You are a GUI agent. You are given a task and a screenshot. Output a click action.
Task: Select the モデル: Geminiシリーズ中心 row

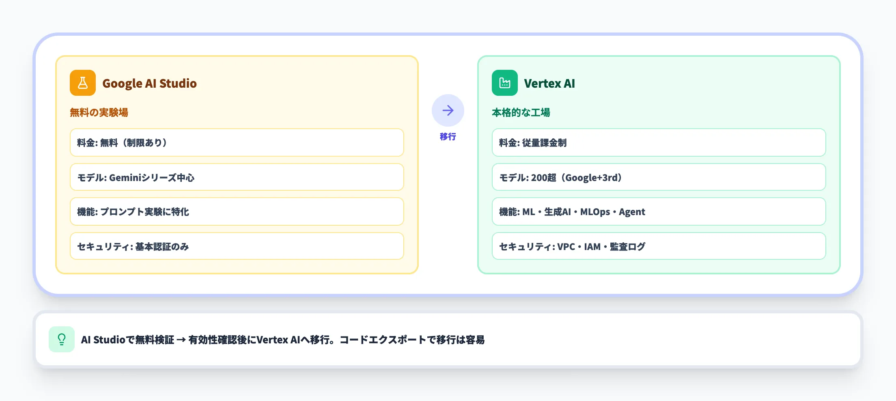tap(237, 177)
